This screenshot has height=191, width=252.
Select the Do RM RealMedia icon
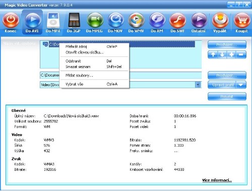[157, 20]
